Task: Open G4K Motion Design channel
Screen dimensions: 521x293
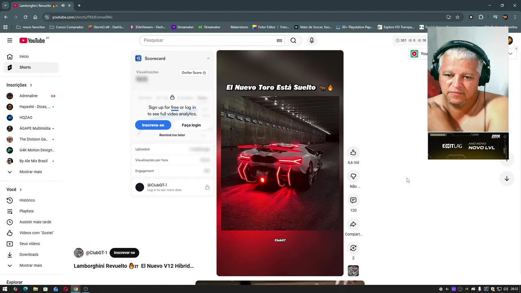Action: (x=31, y=150)
